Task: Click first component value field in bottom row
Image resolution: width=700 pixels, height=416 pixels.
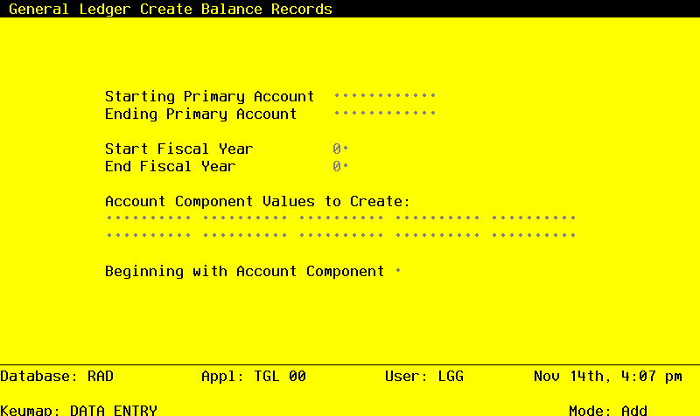Action: (149, 235)
